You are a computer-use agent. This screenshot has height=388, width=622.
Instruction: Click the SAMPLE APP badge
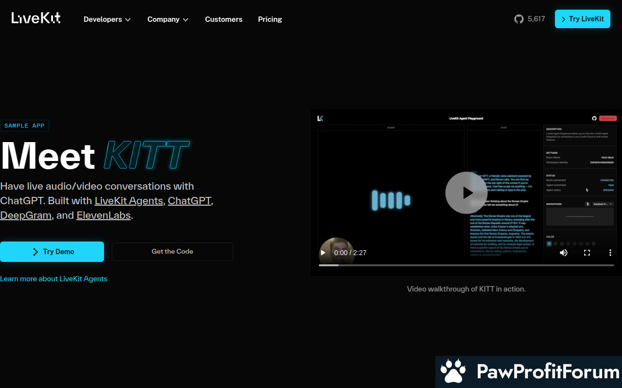pos(24,126)
